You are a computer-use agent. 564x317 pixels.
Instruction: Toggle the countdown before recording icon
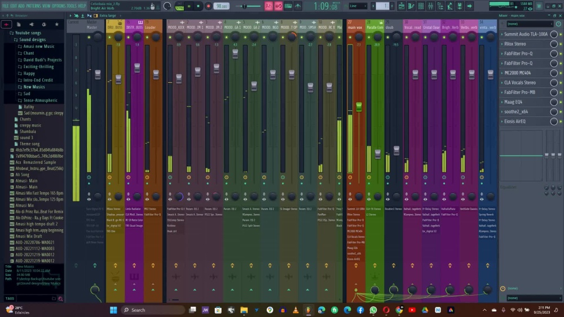268,6
